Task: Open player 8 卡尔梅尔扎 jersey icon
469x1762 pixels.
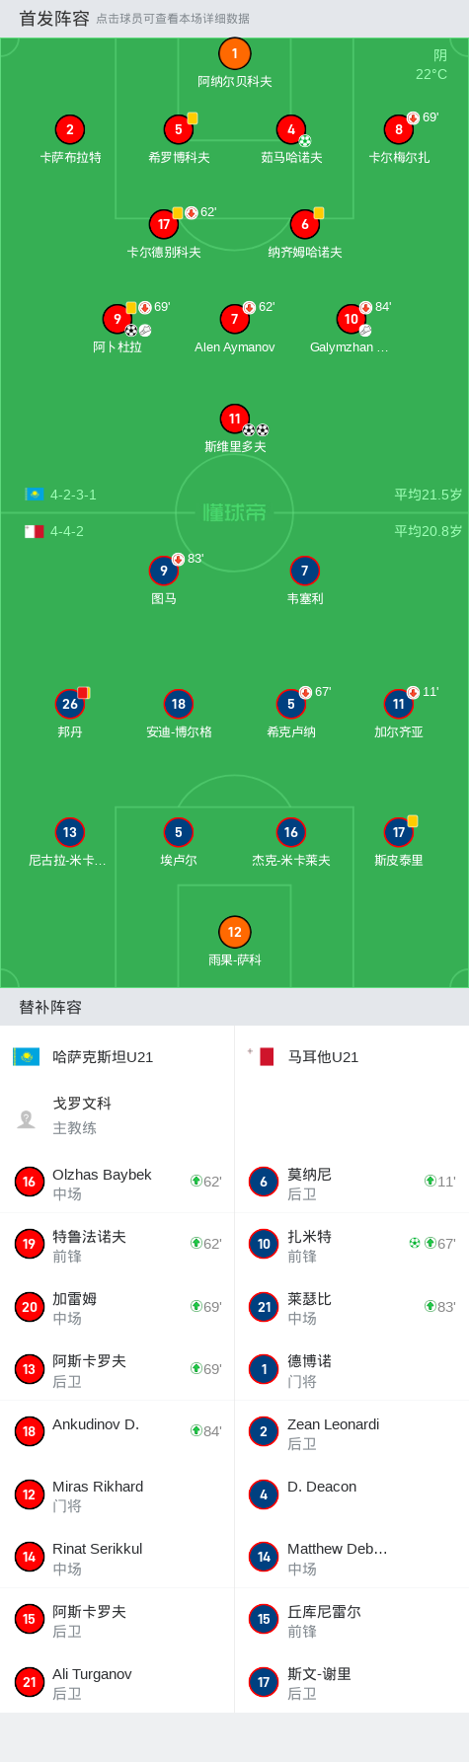Action: coord(399,130)
